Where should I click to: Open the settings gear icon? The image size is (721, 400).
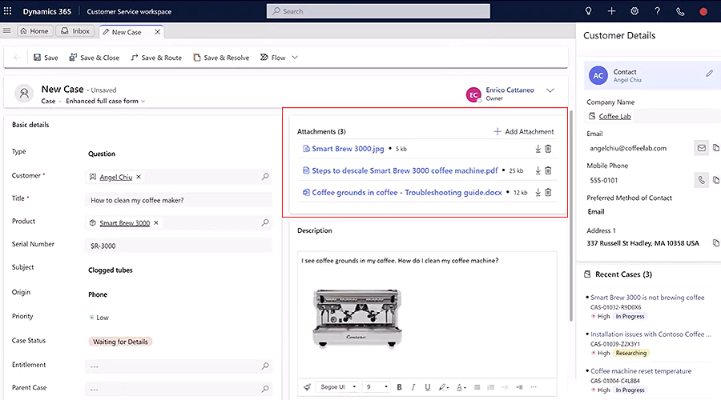(x=634, y=11)
